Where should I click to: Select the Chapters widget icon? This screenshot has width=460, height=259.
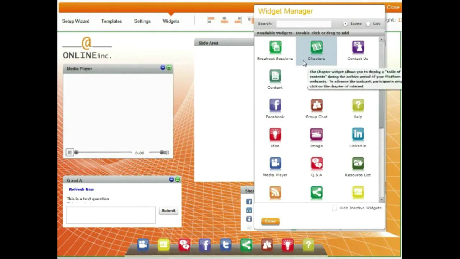point(317,47)
